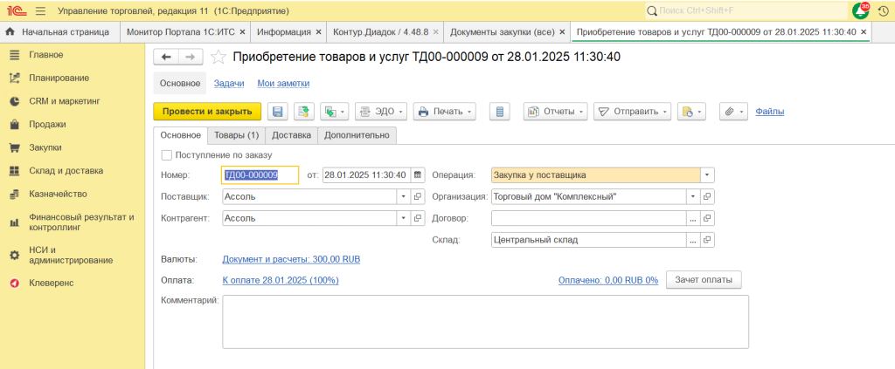Screen dimensions: 895x369
Task: Open the Задачи link
Action: tap(229, 83)
